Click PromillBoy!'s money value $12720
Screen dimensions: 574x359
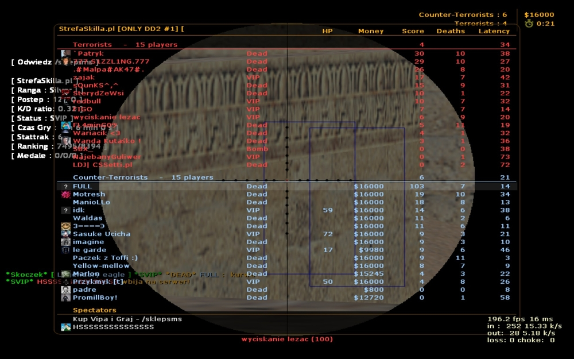(369, 298)
